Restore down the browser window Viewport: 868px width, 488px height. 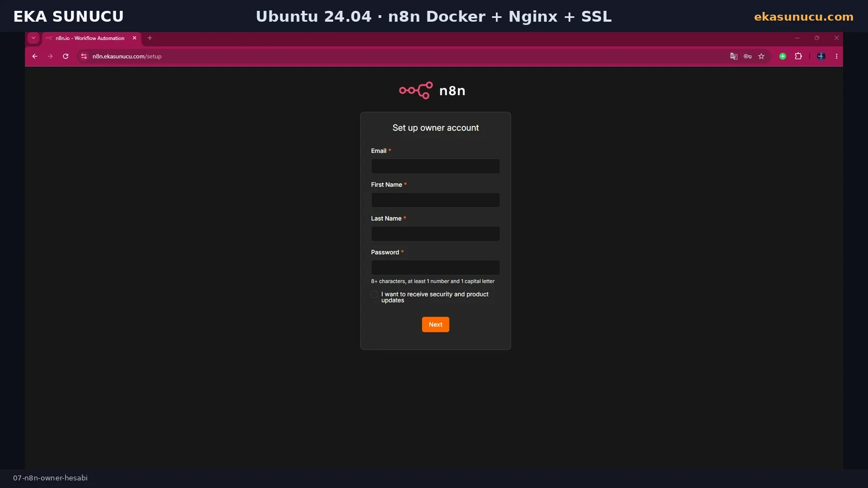pos(816,38)
